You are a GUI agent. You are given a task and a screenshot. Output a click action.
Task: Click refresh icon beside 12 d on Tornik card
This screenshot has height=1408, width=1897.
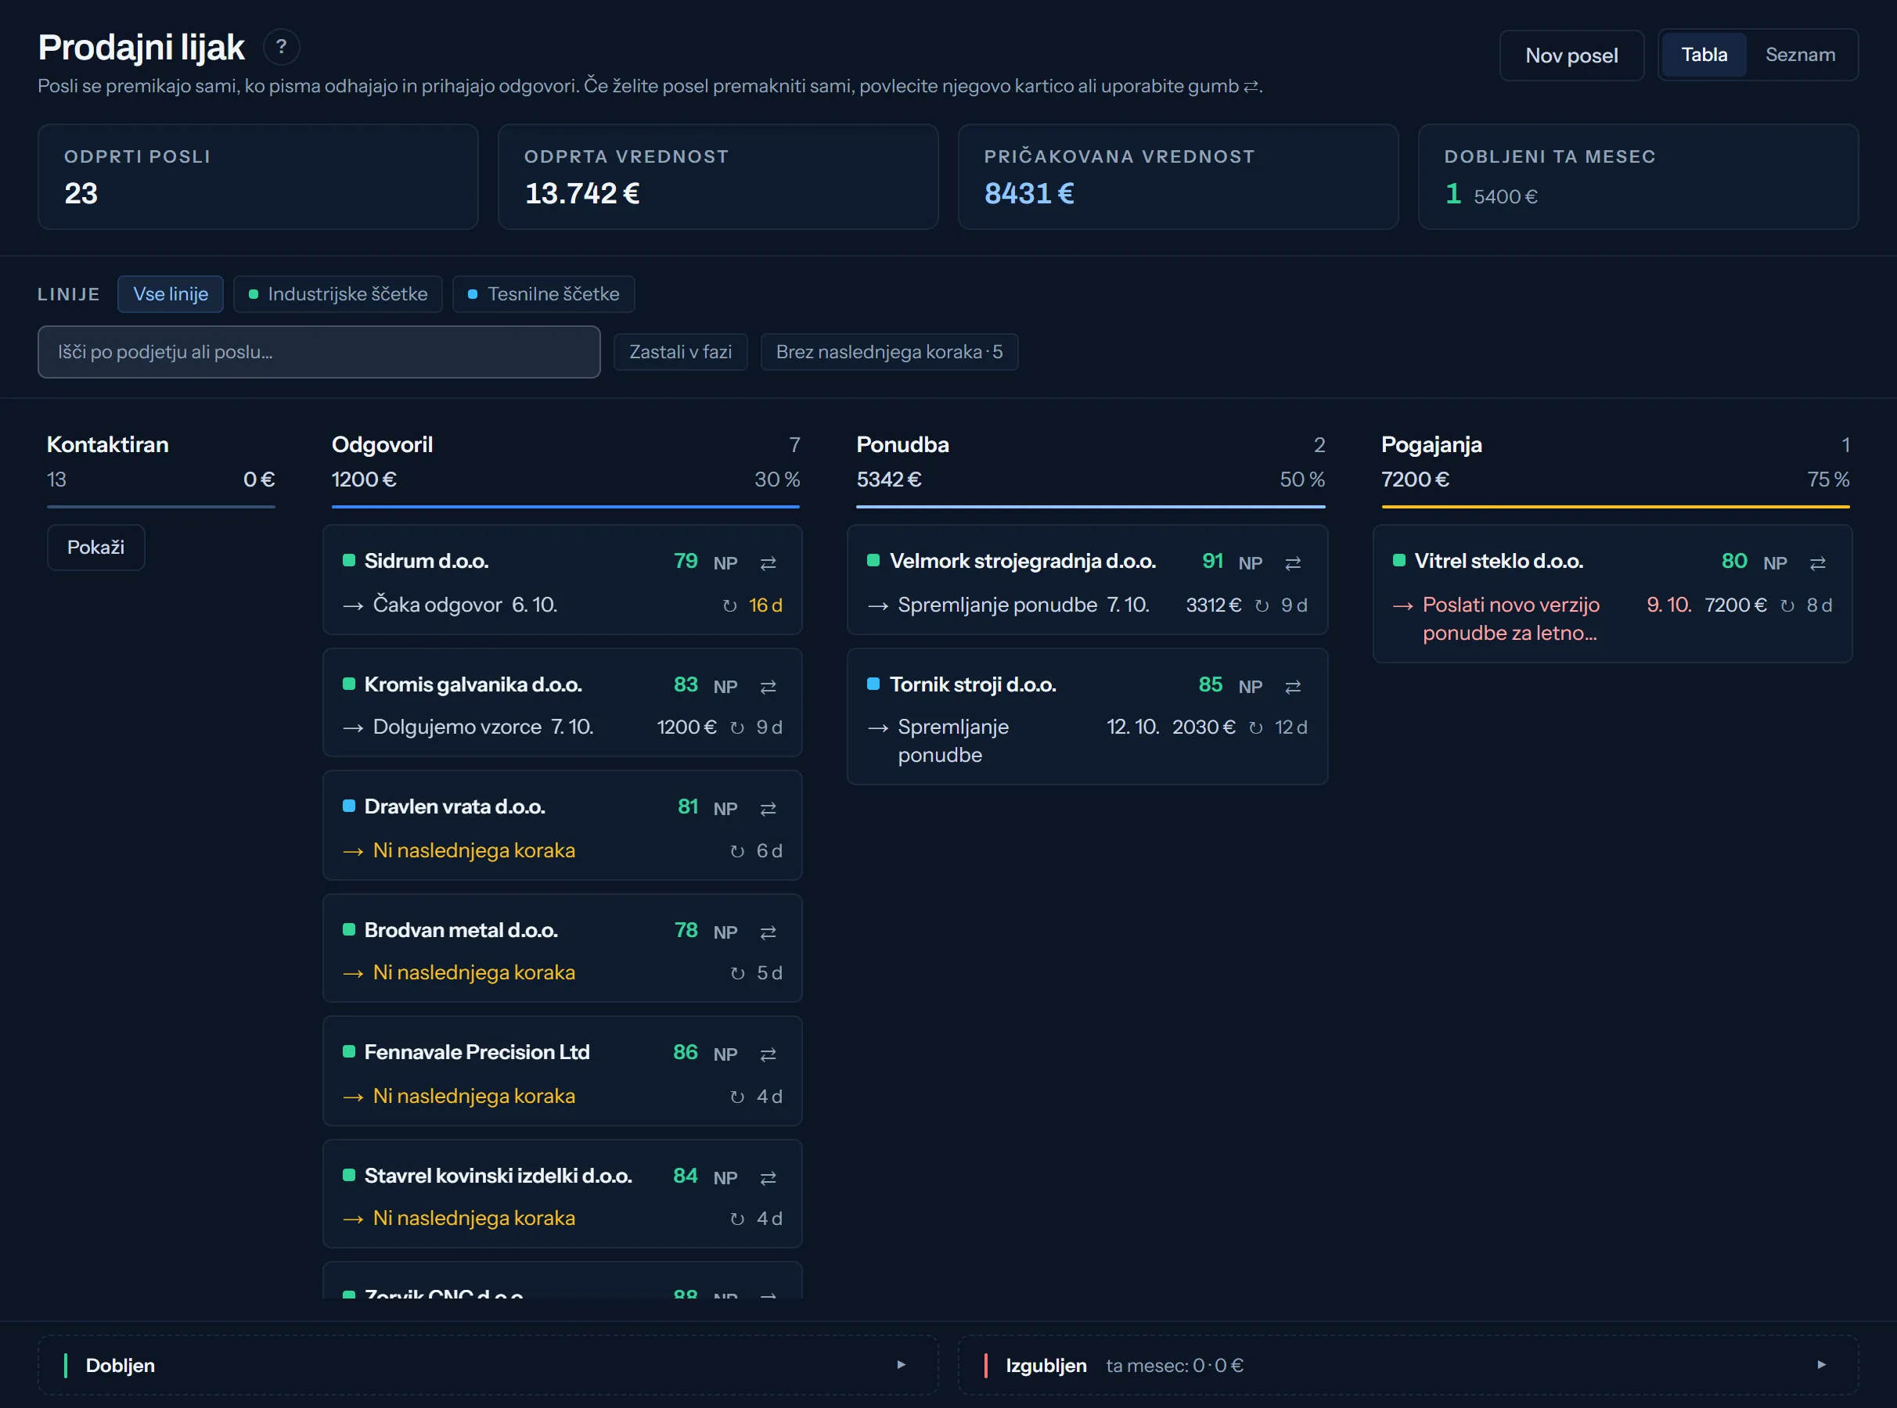point(1255,727)
